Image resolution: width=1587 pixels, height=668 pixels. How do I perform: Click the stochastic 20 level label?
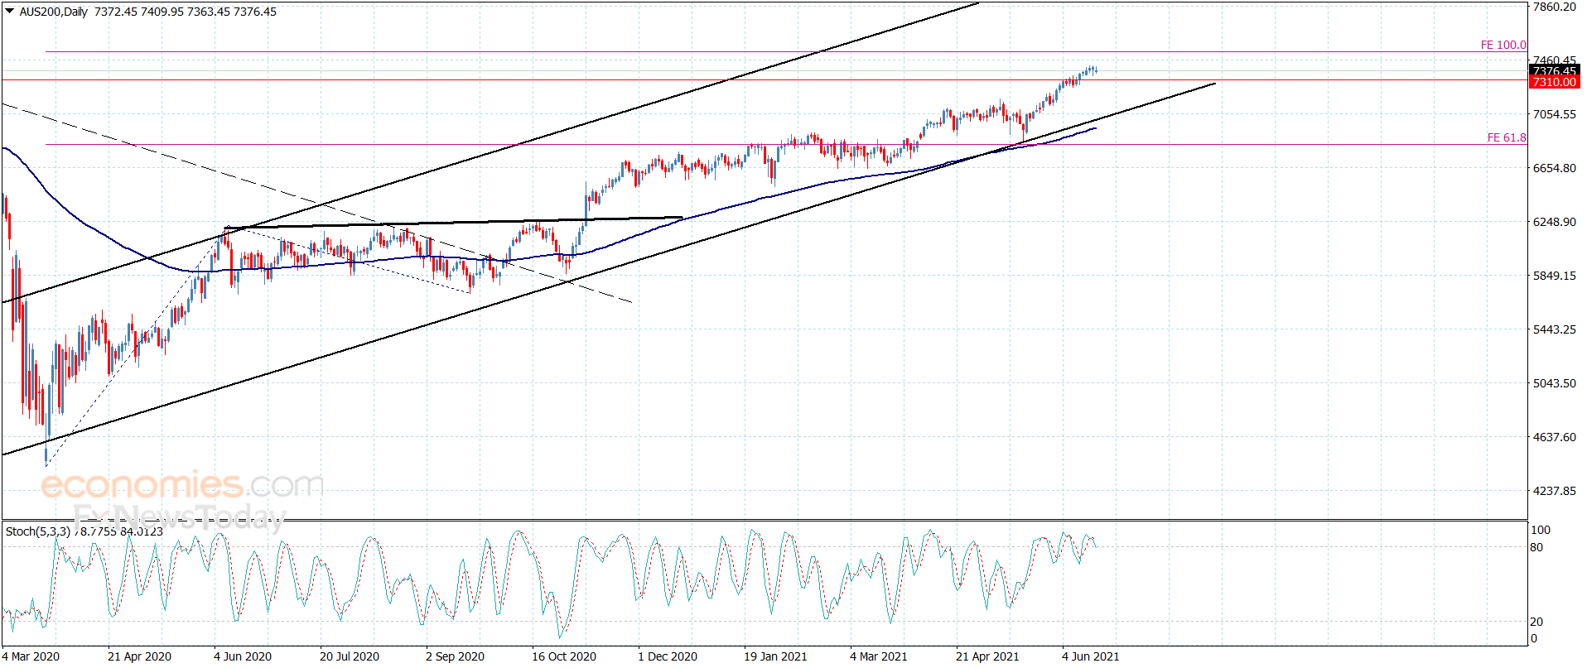(1536, 622)
